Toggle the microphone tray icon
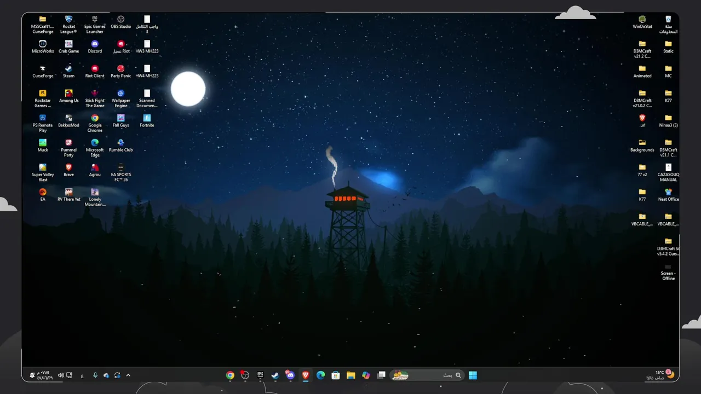 (95, 375)
